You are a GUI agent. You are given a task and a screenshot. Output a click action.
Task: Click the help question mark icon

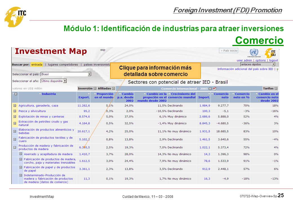point(277,69)
